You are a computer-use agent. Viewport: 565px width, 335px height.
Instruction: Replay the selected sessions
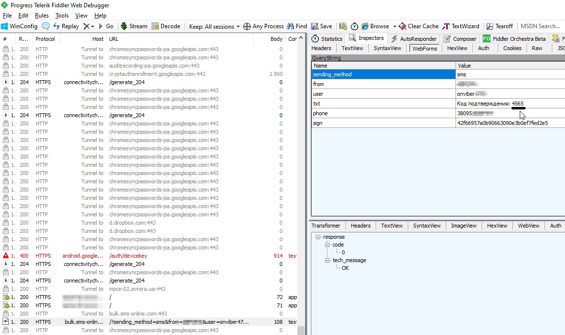(66, 26)
